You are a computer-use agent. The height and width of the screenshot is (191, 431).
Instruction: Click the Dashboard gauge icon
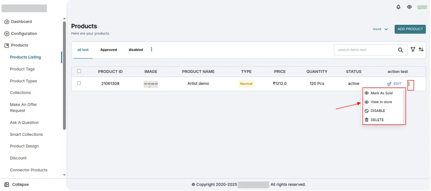click(x=7, y=22)
